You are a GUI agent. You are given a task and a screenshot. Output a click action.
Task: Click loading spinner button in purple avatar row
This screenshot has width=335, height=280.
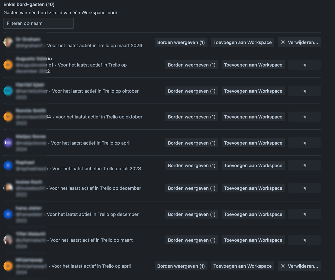[304, 143]
